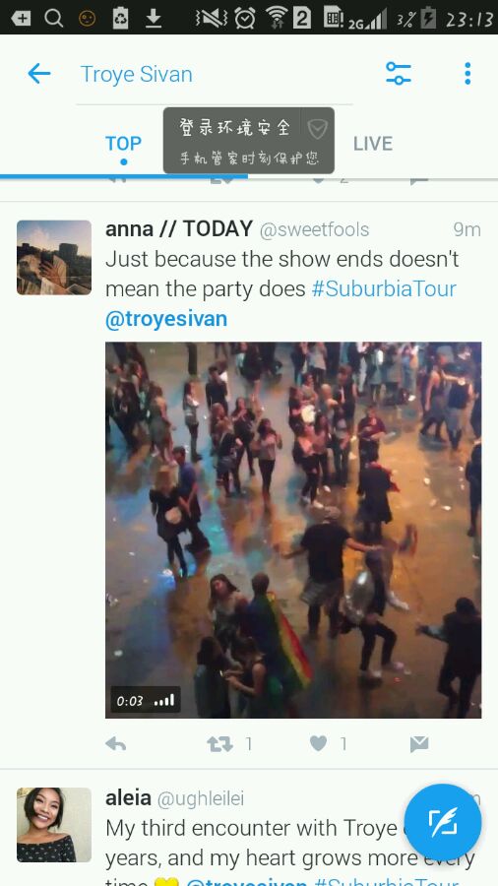Image resolution: width=498 pixels, height=886 pixels.
Task: Open the #SuburbiaTour hashtag link
Action: (x=384, y=288)
